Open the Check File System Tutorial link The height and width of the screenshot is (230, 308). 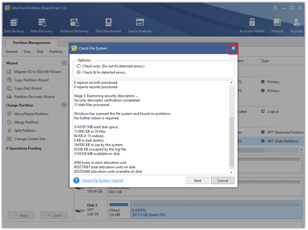[102, 180]
